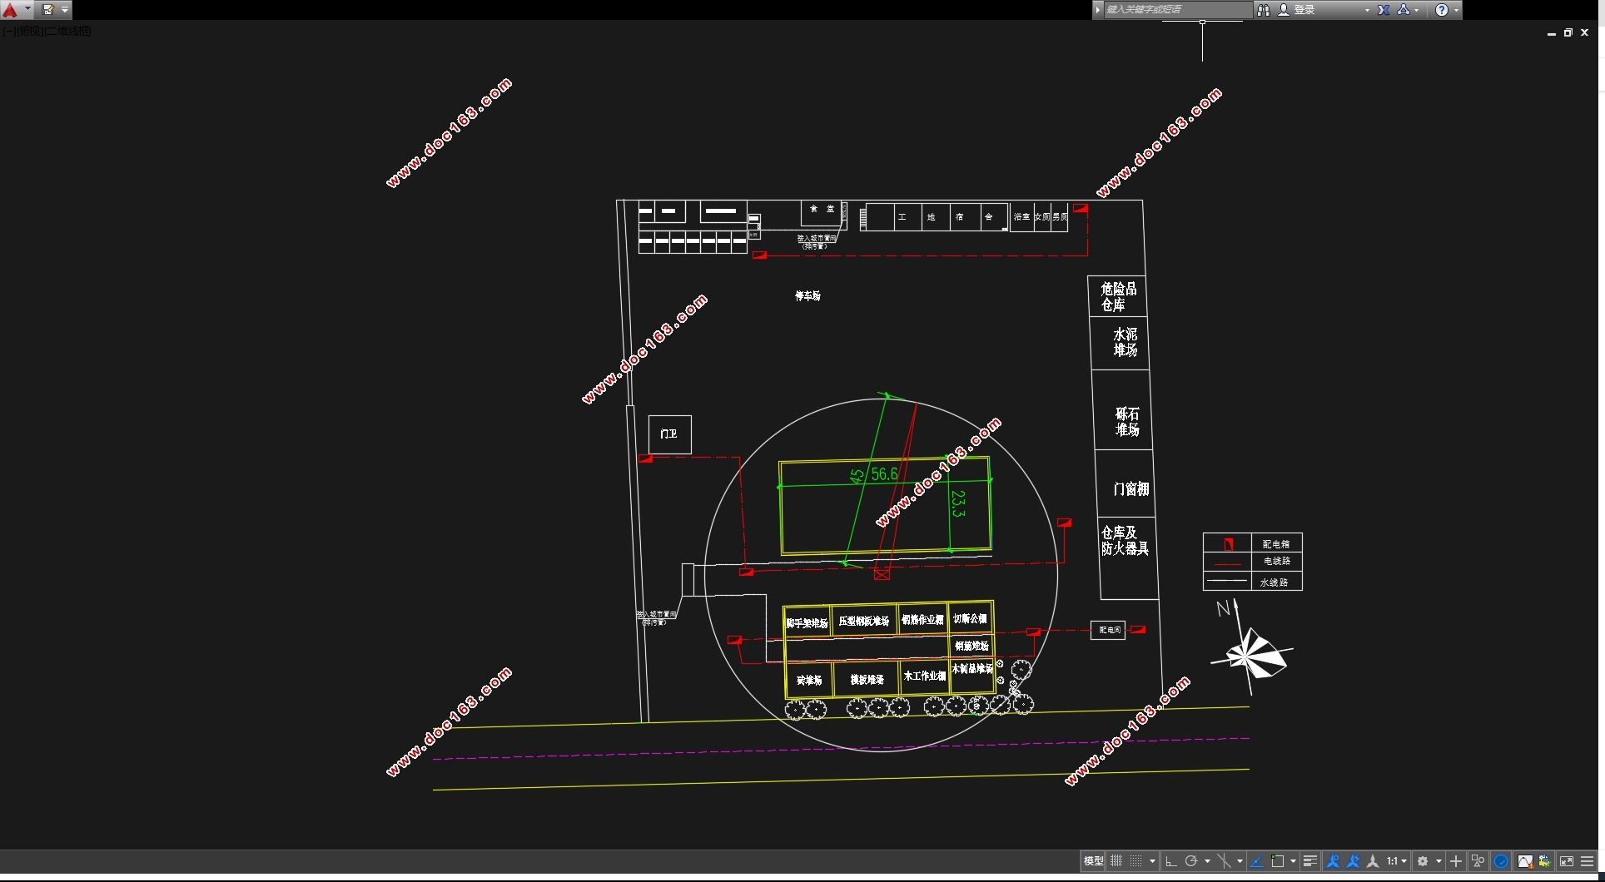The height and width of the screenshot is (882, 1605).
Task: Click the 23.3 dimension text
Action: pyautogui.click(x=958, y=504)
